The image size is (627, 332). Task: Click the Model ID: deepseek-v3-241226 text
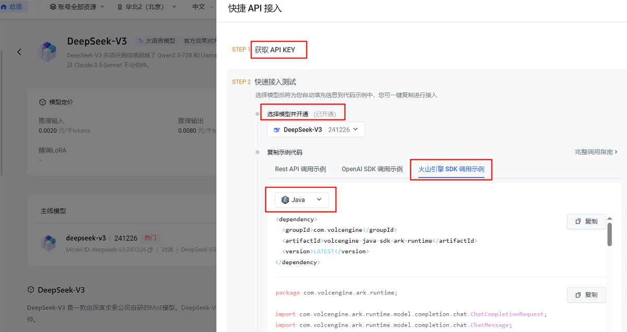pos(106,250)
